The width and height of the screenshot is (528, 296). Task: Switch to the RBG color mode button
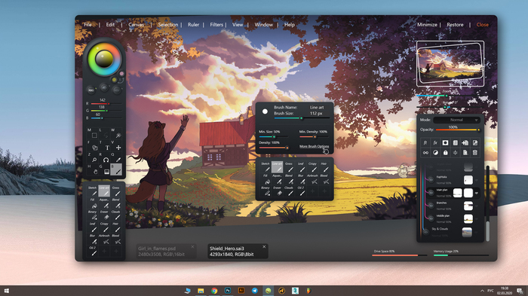tap(91, 90)
